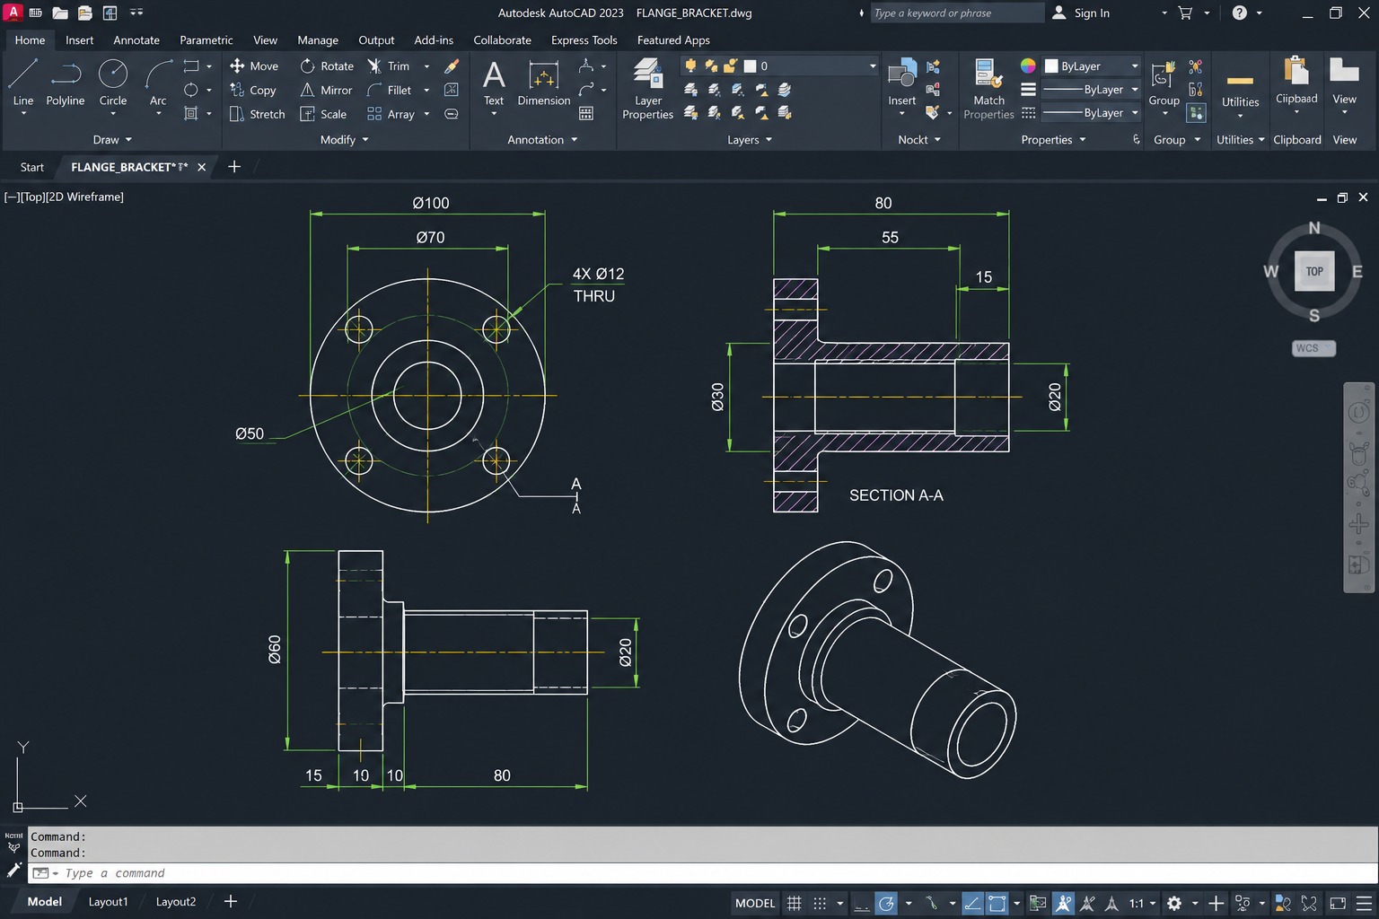1379x919 pixels.
Task: Open the annotation scale 1:1 dropdown
Action: click(1142, 903)
